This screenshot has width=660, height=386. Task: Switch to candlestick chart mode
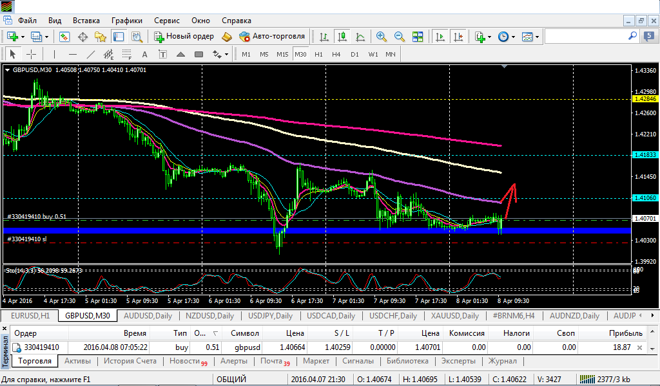tap(342, 37)
